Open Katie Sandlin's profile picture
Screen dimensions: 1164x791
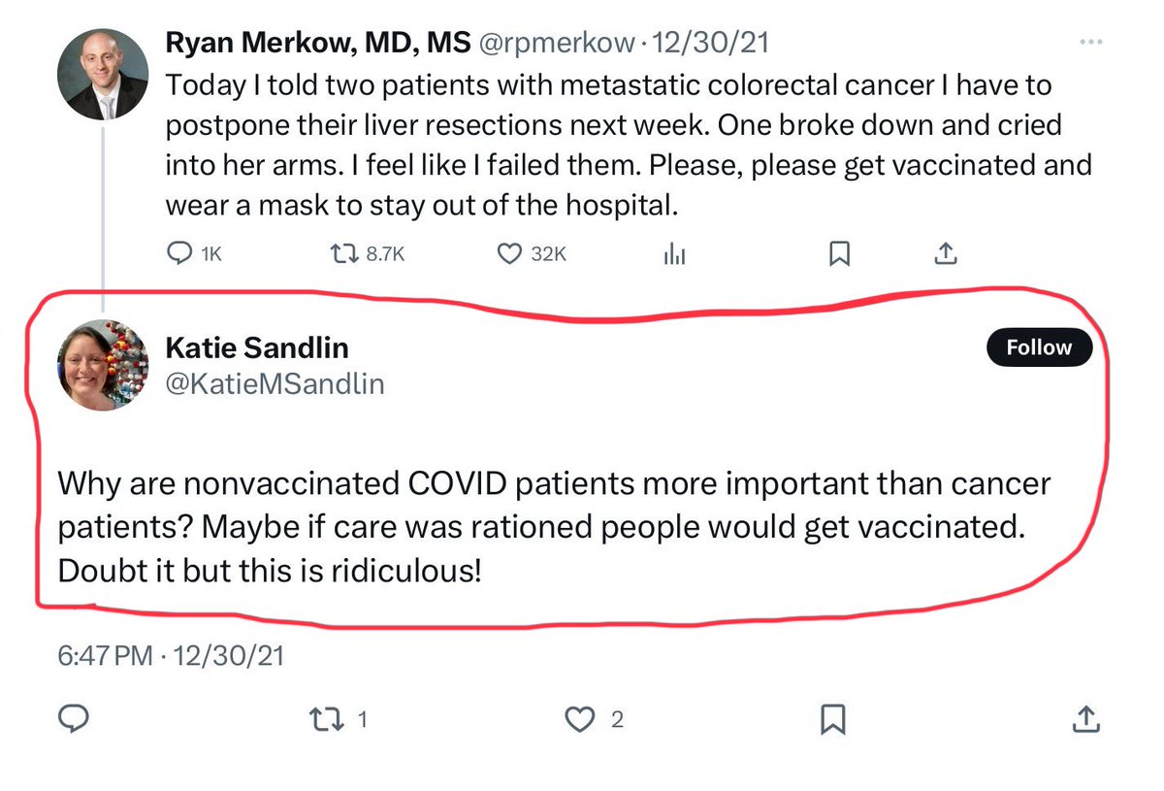coord(103,365)
